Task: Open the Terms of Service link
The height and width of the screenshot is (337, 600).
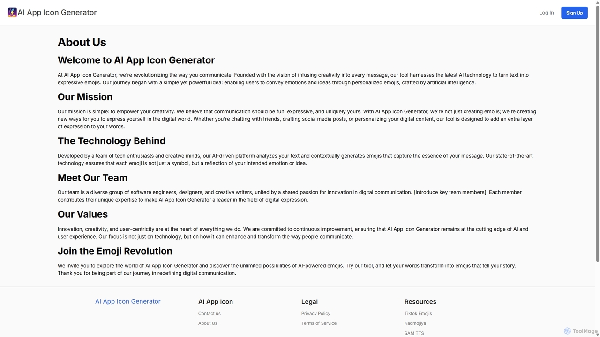Action: click(319, 323)
